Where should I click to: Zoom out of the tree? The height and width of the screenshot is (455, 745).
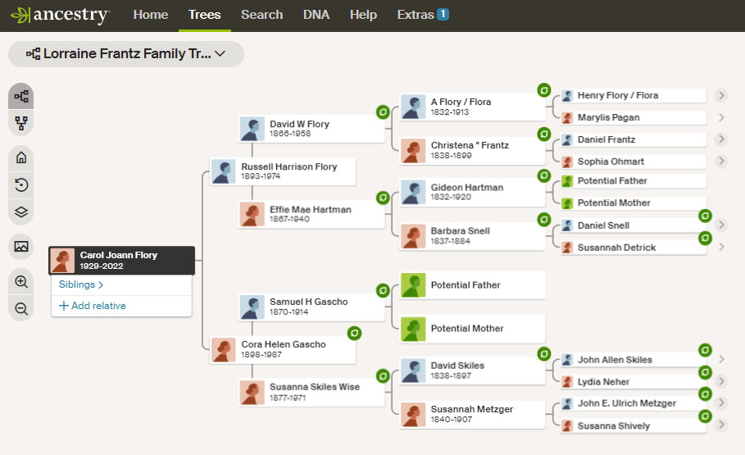coord(21,308)
